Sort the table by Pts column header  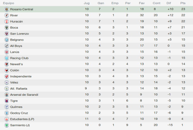(x=183, y=3)
